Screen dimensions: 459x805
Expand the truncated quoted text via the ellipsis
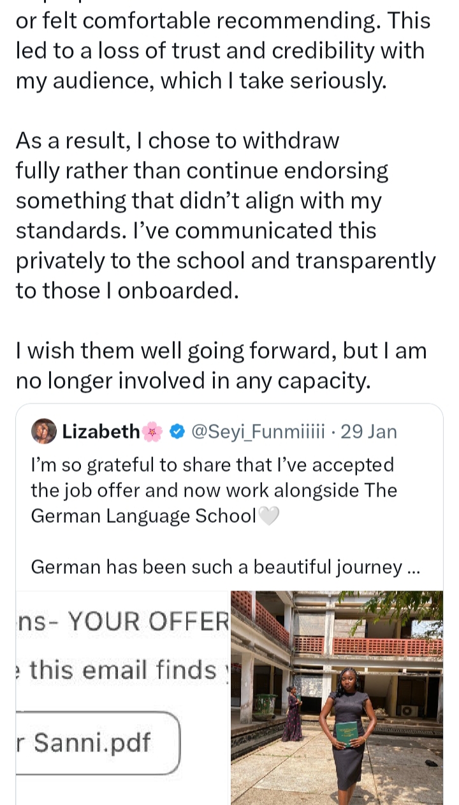tap(413, 566)
